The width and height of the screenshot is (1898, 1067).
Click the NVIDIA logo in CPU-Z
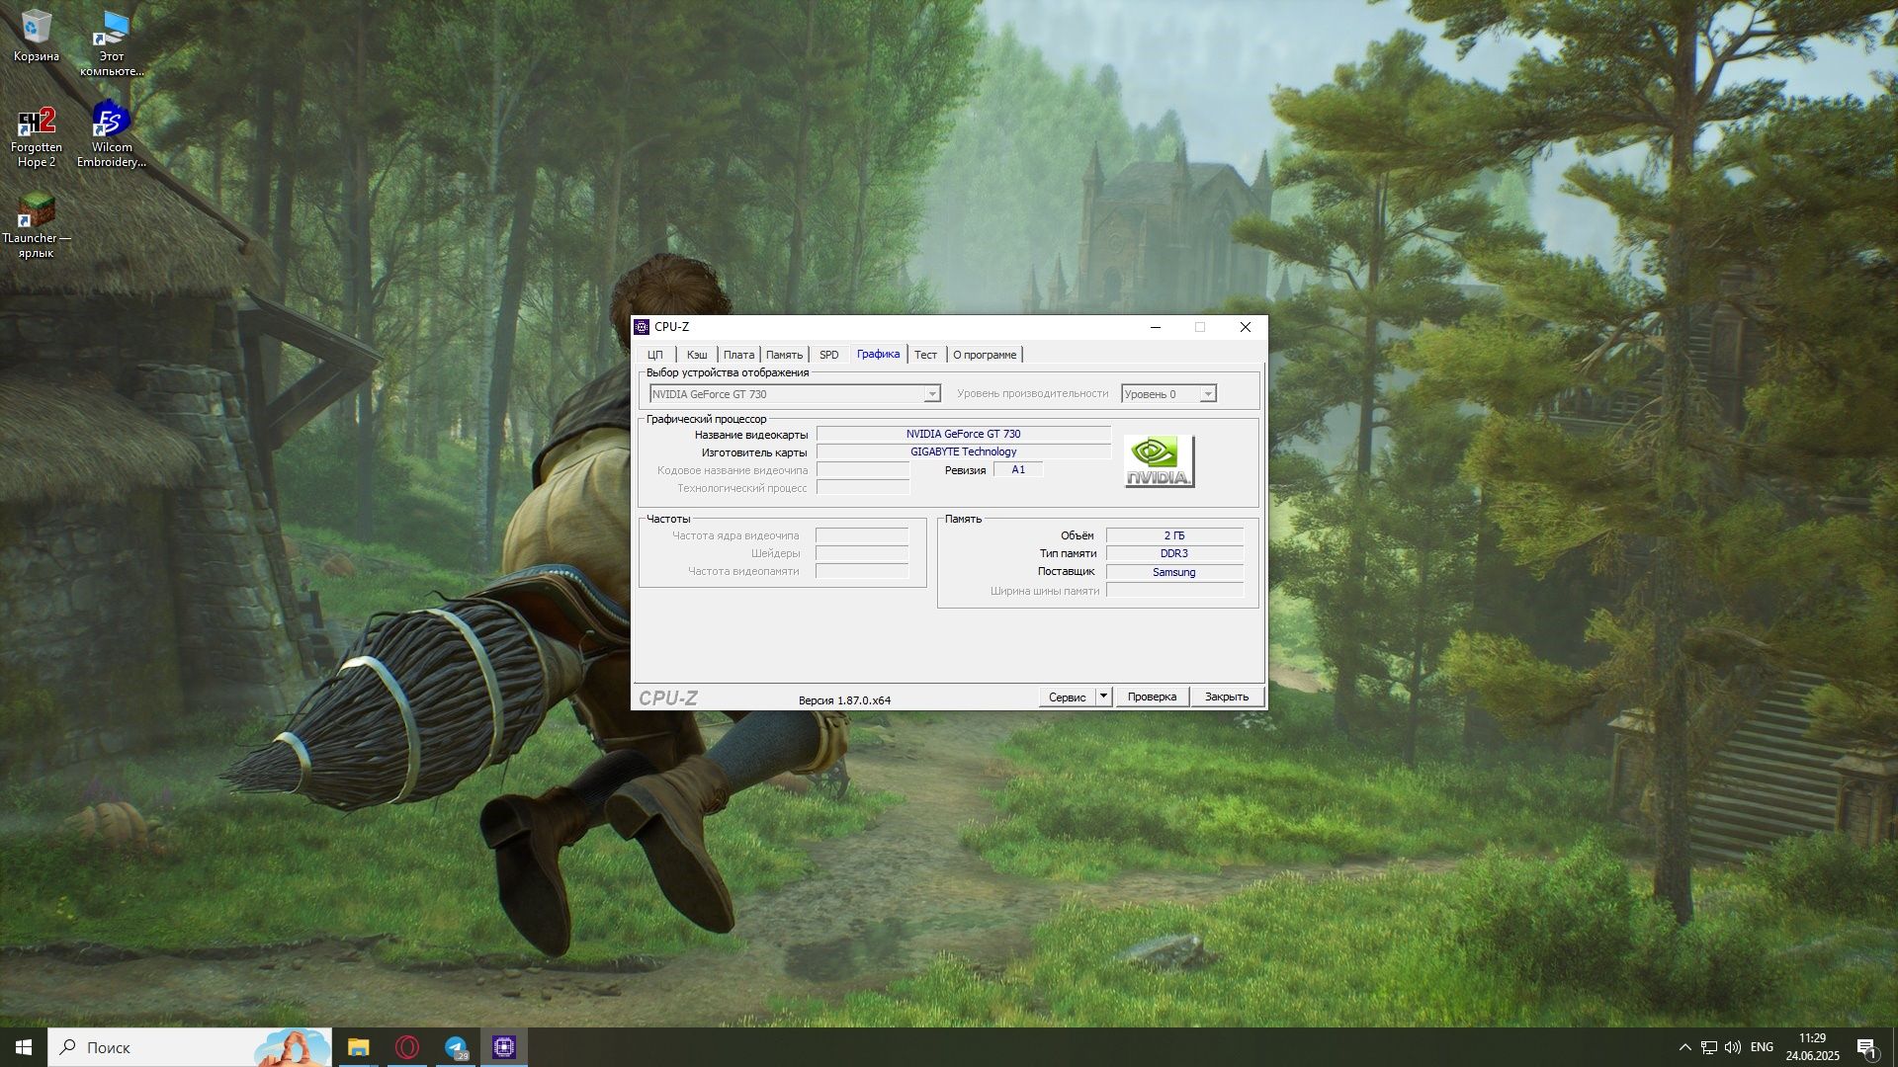pyautogui.click(x=1159, y=460)
